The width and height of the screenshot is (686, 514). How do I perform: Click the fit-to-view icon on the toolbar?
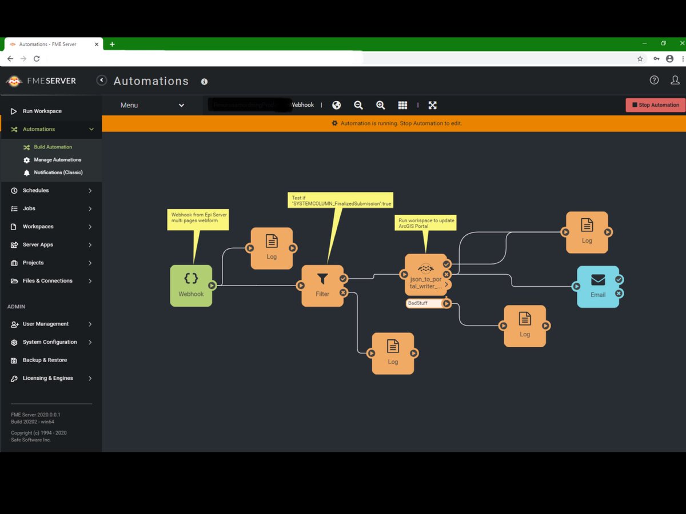click(x=432, y=105)
